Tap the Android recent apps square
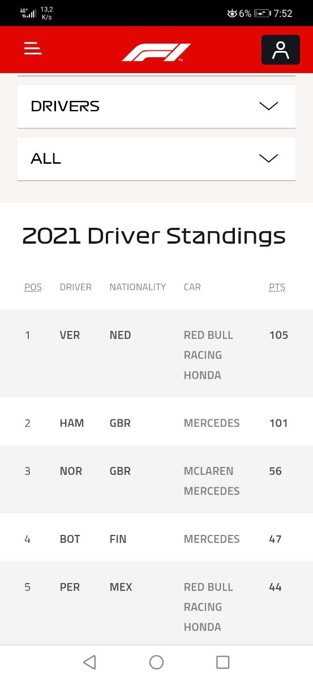313x680 pixels. tap(223, 662)
